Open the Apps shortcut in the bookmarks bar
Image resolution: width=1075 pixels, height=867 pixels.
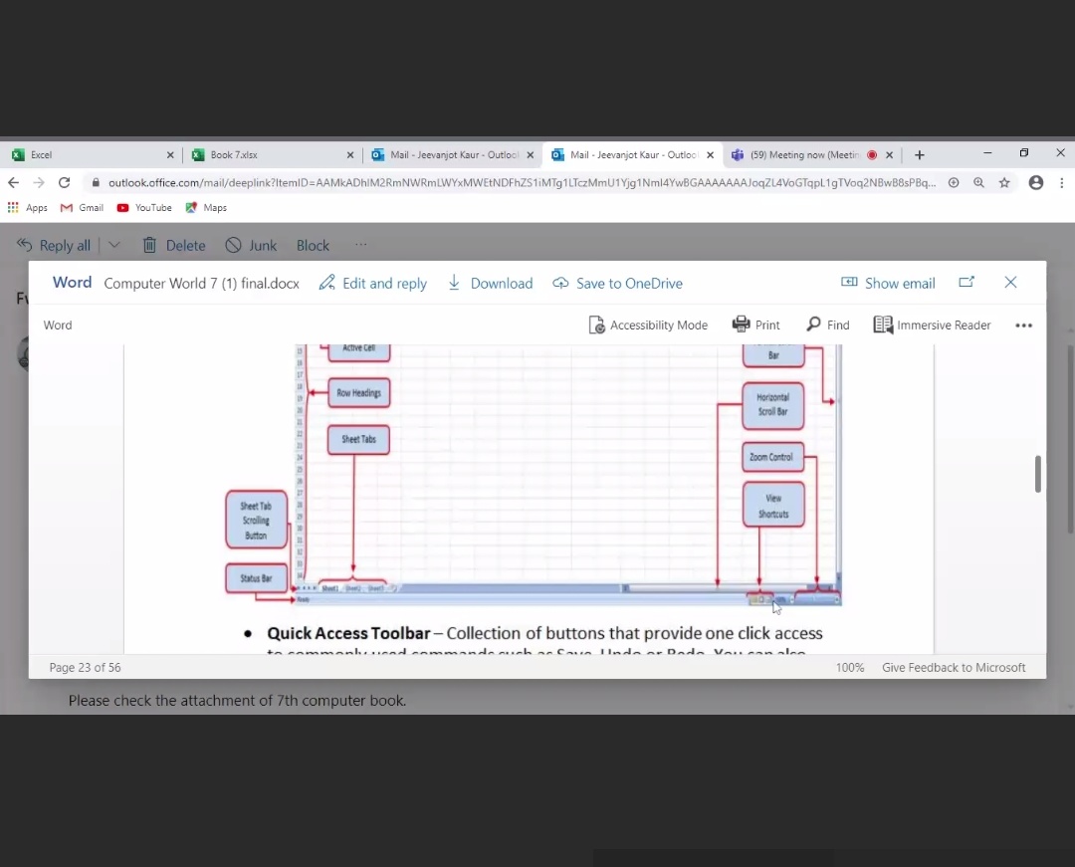pyautogui.click(x=28, y=208)
